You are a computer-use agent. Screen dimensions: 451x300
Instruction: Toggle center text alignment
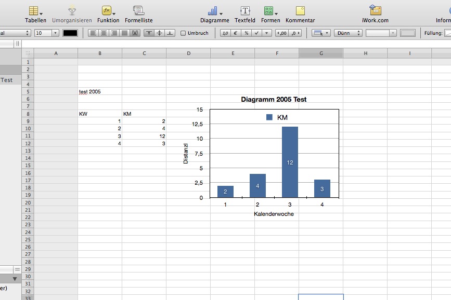click(104, 33)
